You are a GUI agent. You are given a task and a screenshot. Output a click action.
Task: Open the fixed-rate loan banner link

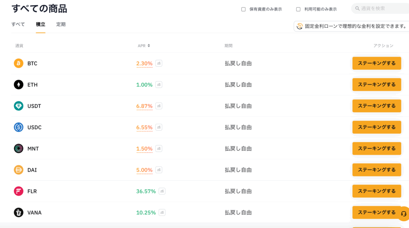coord(351,26)
